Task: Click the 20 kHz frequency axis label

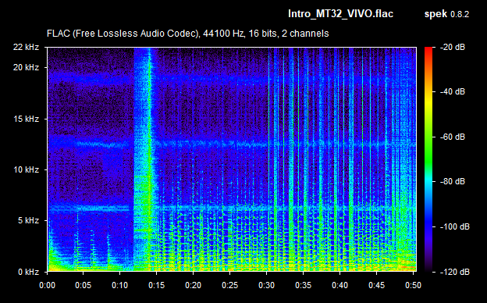Action: click(26, 67)
